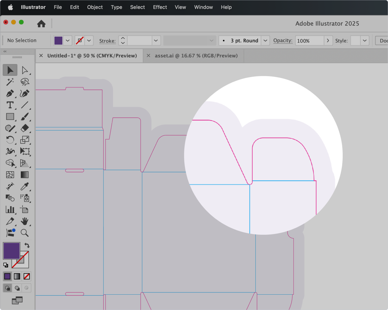
Task: Click the purple fill swatch in toolbox
Action: [x=11, y=251]
